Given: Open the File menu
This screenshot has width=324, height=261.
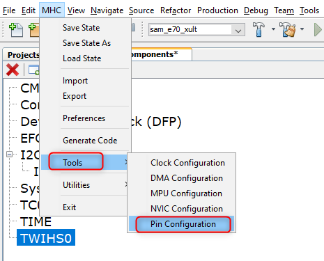Looking at the screenshot, I should (9, 10).
